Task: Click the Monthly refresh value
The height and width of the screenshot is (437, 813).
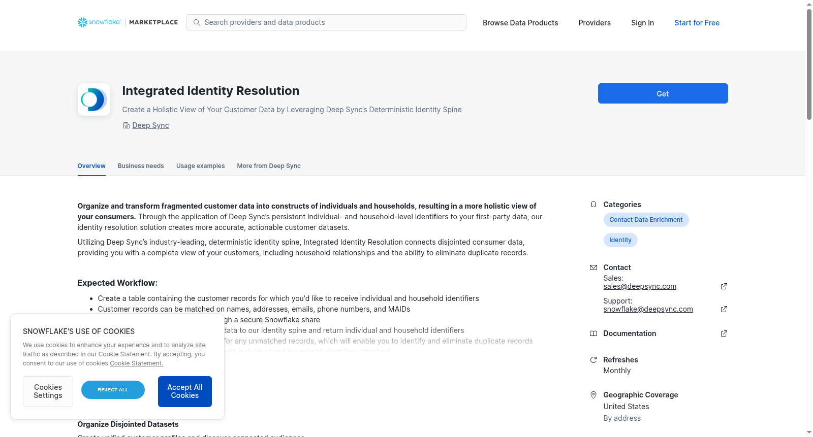Action: [x=617, y=371]
